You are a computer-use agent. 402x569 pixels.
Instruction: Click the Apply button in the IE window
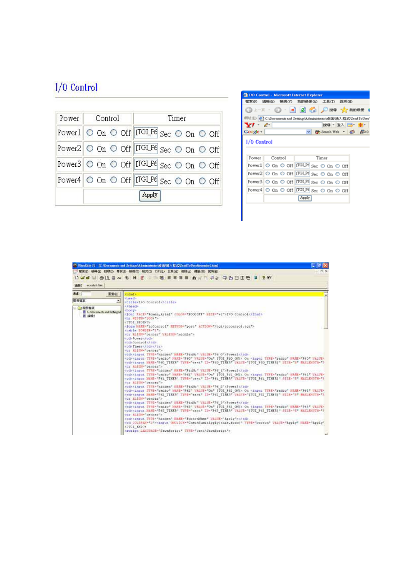(x=304, y=198)
